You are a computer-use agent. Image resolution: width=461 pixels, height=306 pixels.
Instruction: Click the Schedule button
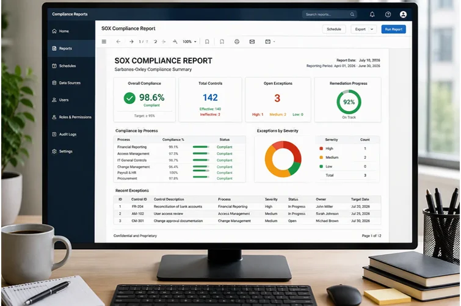click(x=334, y=29)
